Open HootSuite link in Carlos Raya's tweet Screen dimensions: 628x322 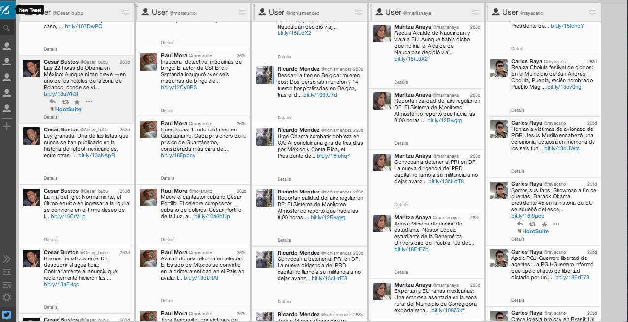tap(535, 231)
